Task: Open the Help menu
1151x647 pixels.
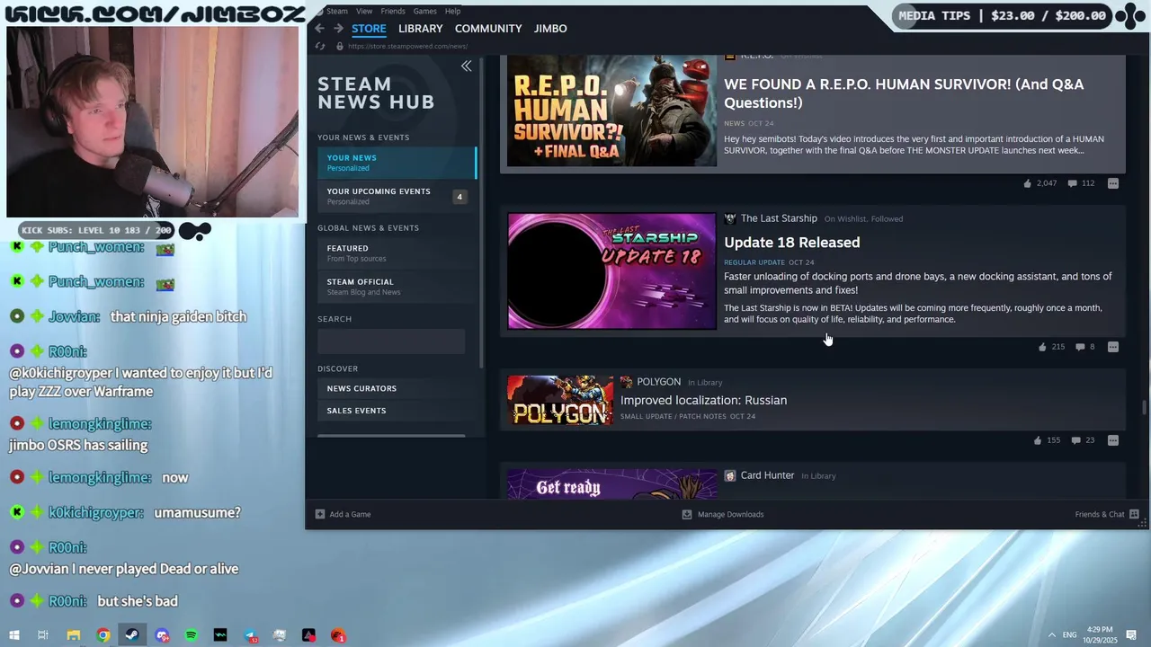Action: (x=453, y=11)
